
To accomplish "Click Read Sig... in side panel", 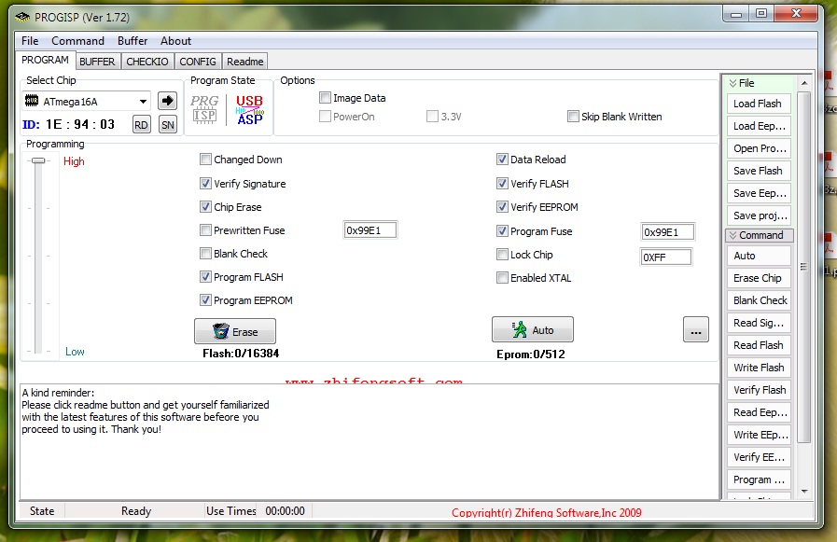I will coord(759,323).
